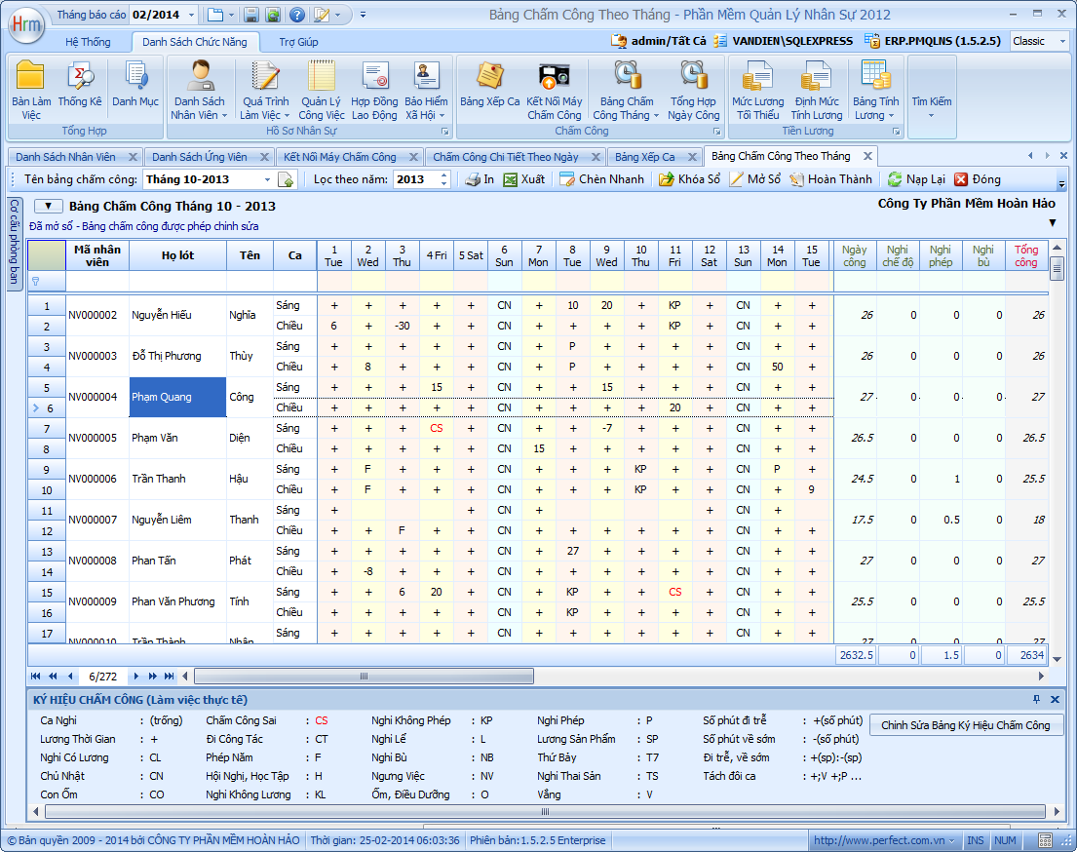Open the Bảng Tính Lương ribbon icon

point(876,90)
